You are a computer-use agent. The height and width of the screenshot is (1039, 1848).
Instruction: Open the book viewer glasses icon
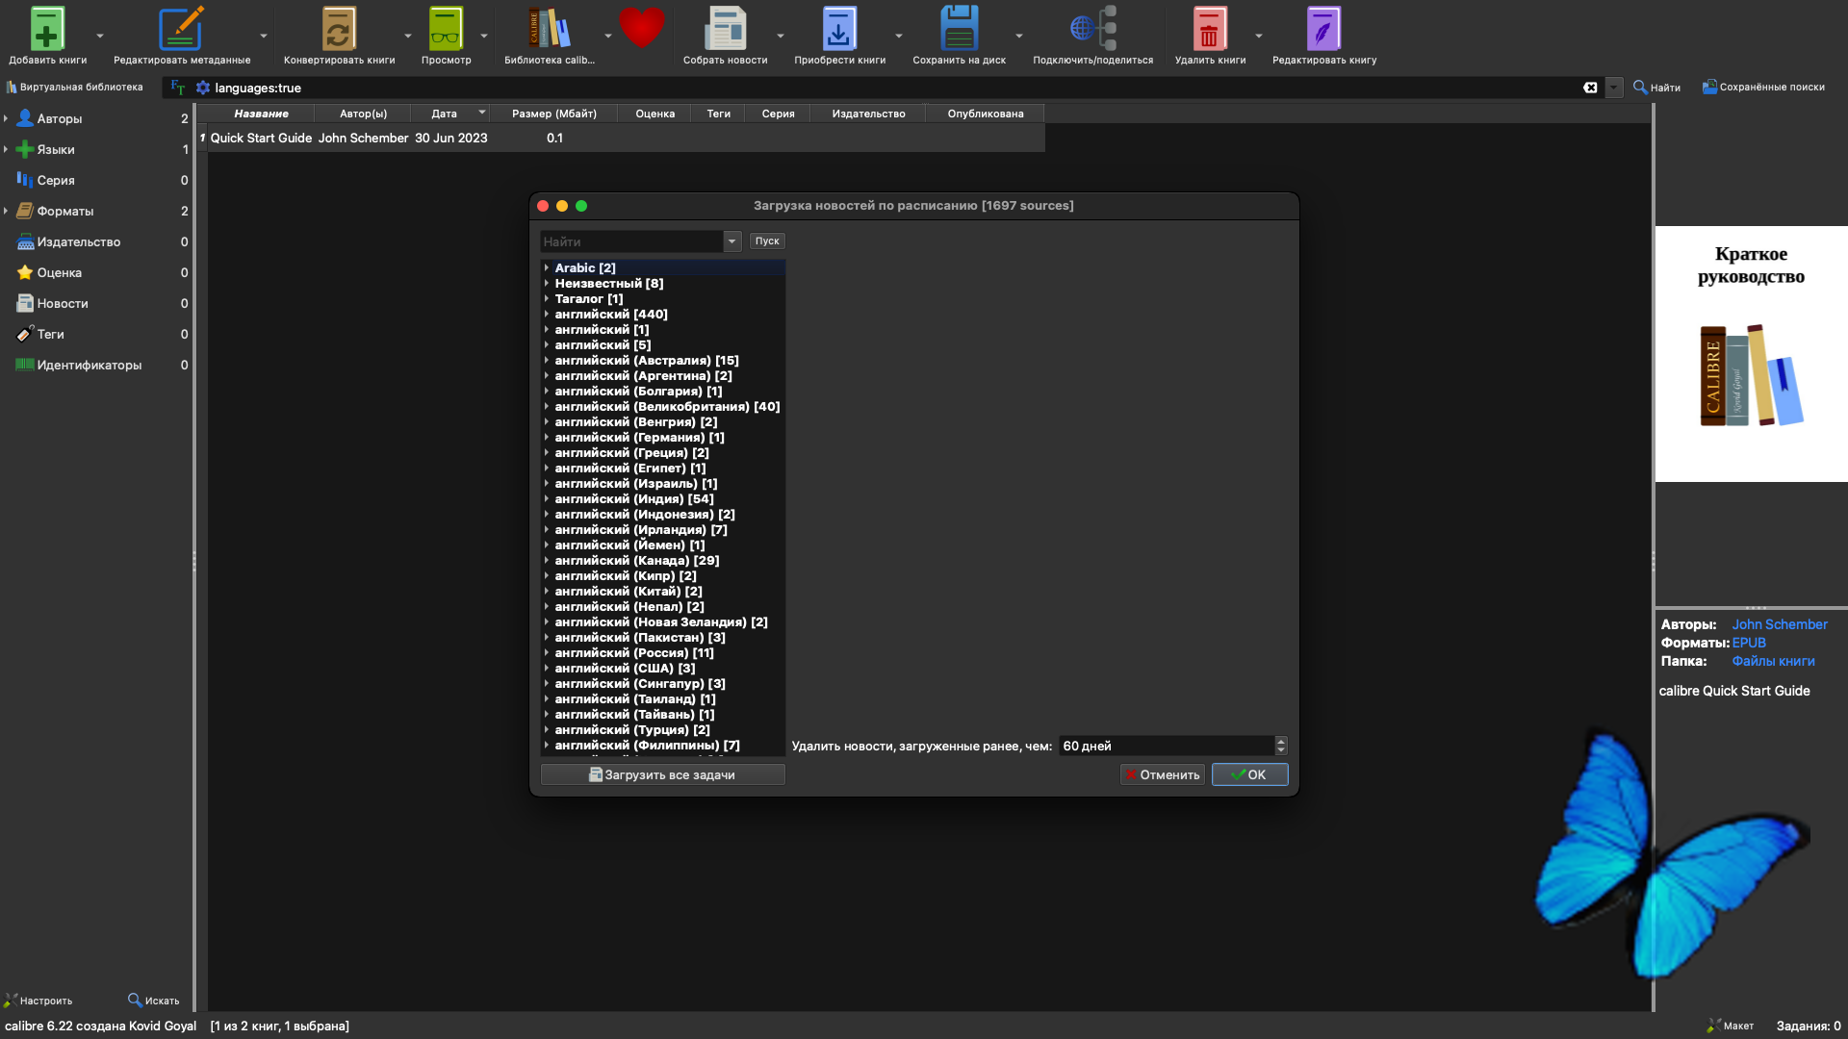tap(446, 29)
